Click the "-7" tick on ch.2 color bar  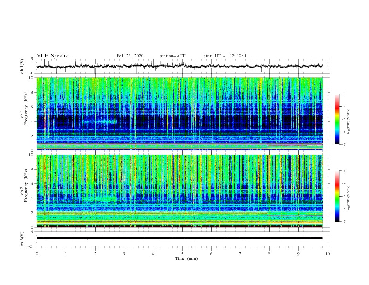[x=344, y=222]
